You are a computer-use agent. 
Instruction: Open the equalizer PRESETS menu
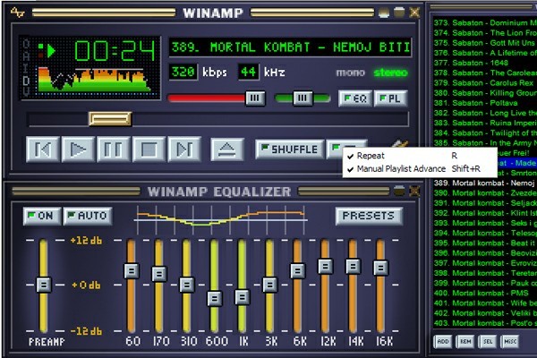(x=369, y=216)
